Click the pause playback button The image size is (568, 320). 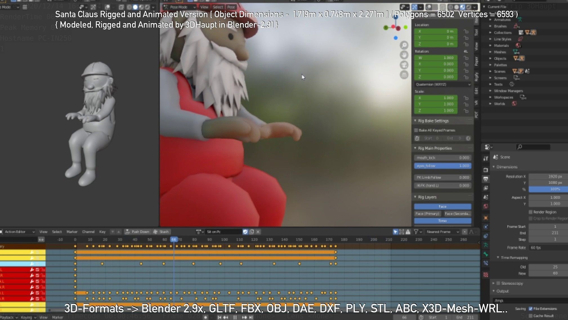click(x=235, y=317)
